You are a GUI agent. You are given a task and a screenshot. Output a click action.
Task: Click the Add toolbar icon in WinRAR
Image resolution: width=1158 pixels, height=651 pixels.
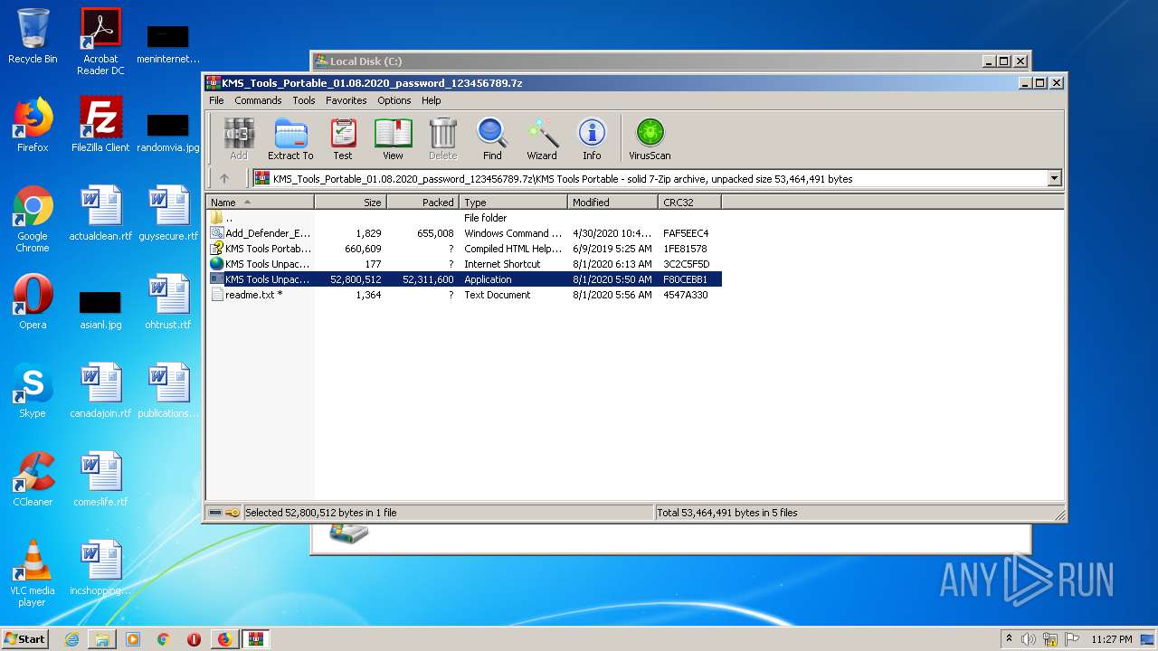[239, 139]
